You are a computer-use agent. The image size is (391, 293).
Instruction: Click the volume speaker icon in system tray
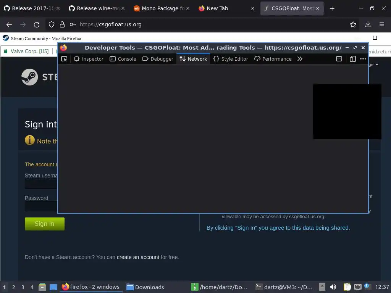pos(333,287)
